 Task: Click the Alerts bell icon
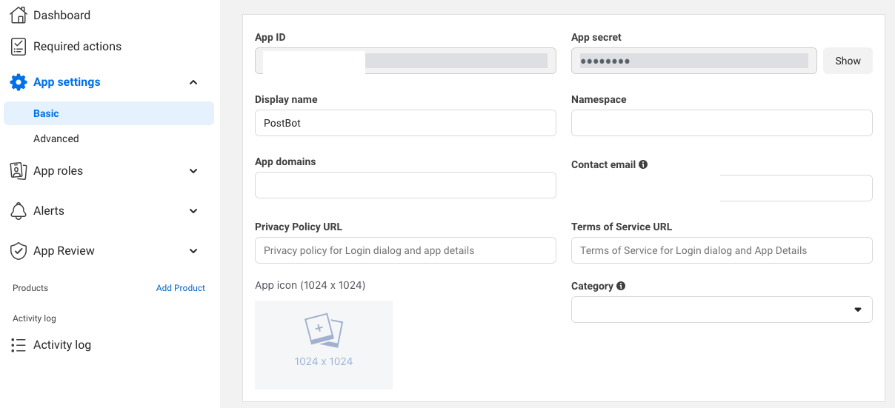coord(19,211)
